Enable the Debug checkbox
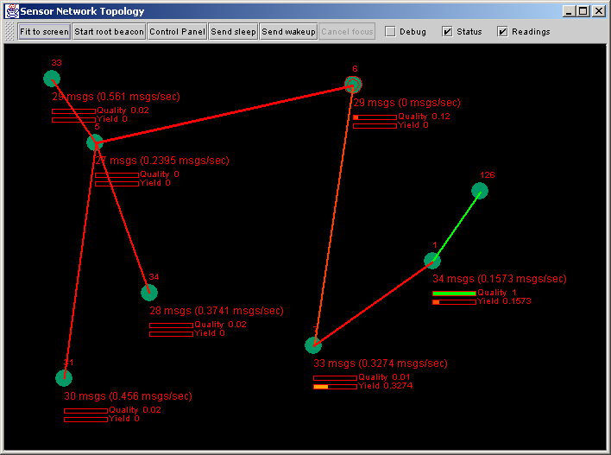This screenshot has height=455, width=611. tap(390, 32)
